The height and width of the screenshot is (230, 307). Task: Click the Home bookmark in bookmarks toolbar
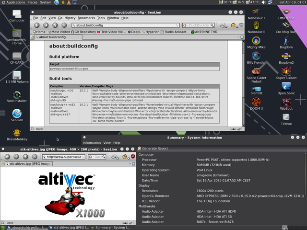pyautogui.click(x=39, y=32)
